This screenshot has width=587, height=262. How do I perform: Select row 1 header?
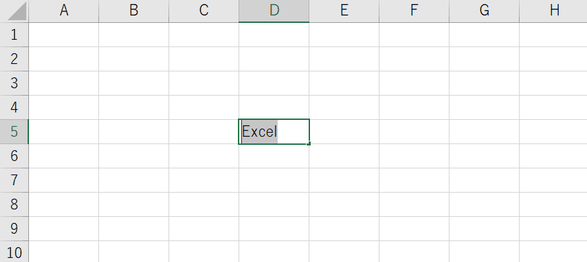pos(14,35)
